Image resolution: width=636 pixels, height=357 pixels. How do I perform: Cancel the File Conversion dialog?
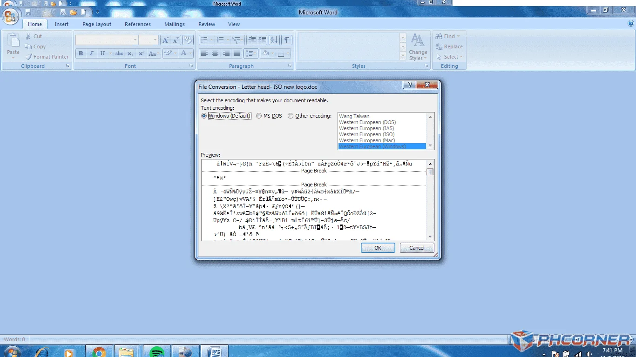(x=417, y=248)
